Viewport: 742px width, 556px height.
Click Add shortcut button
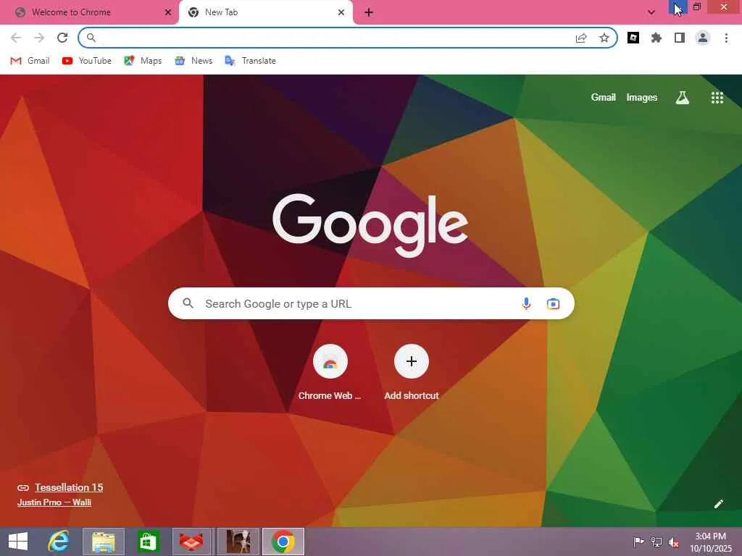[x=412, y=373]
